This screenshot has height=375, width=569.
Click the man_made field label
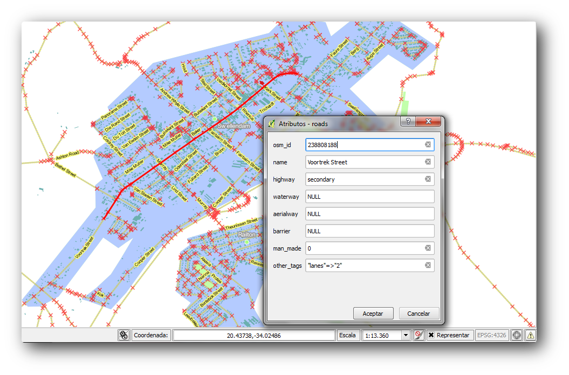287,248
